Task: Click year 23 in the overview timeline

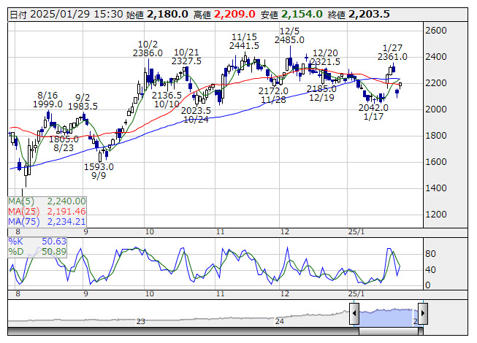Action: 141,321
